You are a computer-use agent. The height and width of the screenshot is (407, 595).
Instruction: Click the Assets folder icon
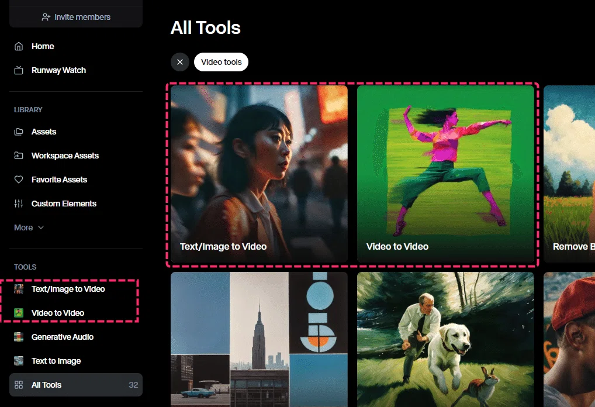point(19,132)
